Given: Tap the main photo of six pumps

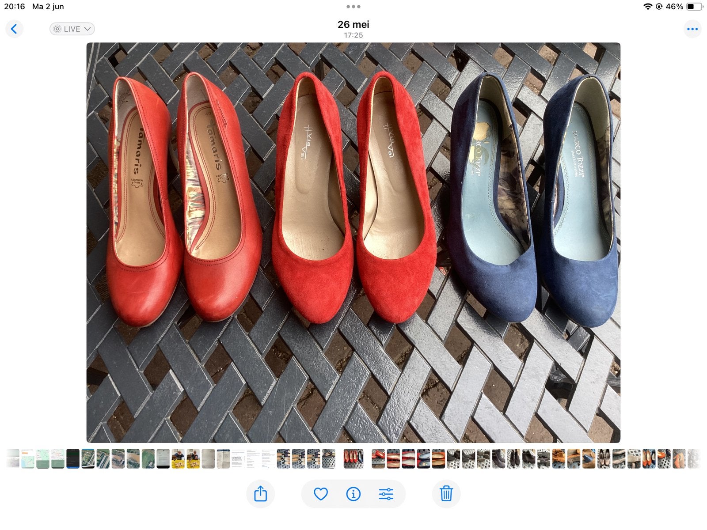Looking at the screenshot, I should click(x=353, y=242).
